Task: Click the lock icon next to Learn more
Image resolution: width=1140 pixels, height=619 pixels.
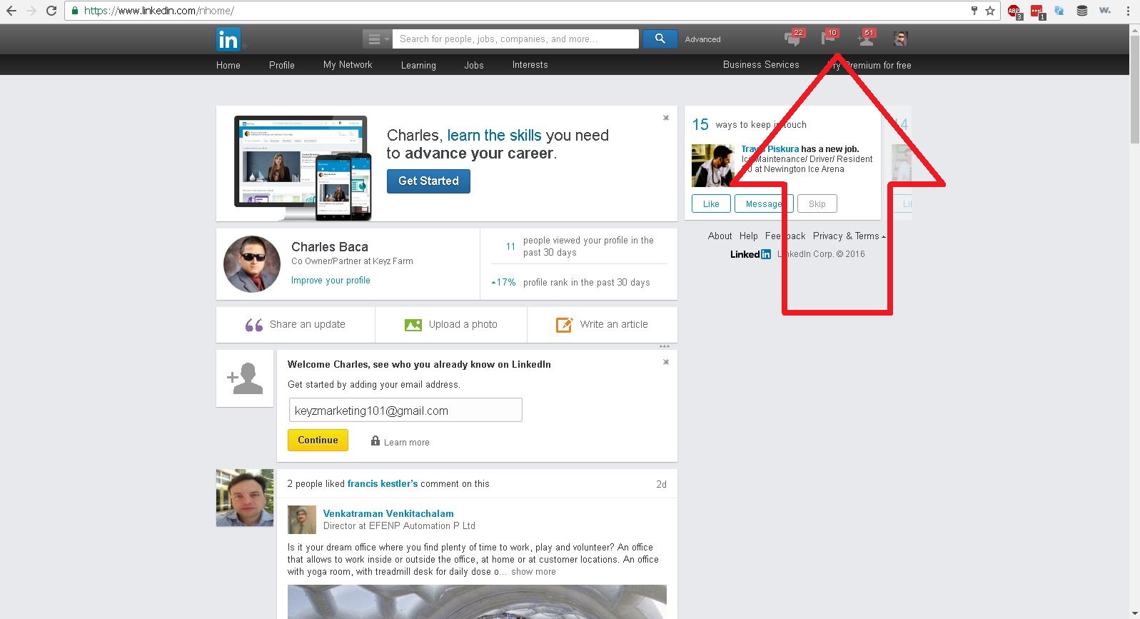Action: pos(375,441)
